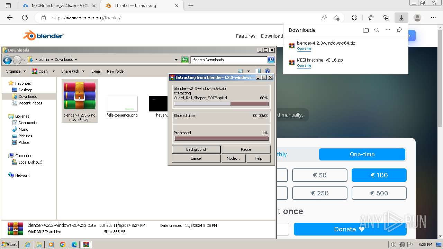The height and width of the screenshot is (249, 443).
Task: Cancel the extraction
Action: click(x=196, y=158)
